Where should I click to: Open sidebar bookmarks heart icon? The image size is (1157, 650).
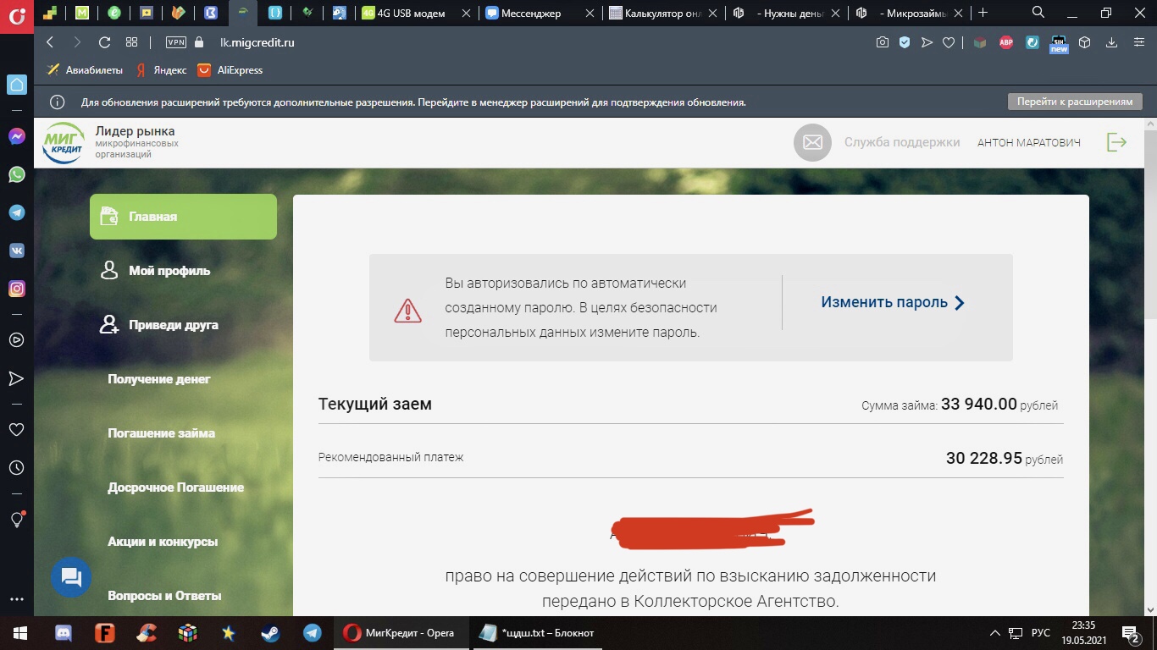[x=16, y=429]
